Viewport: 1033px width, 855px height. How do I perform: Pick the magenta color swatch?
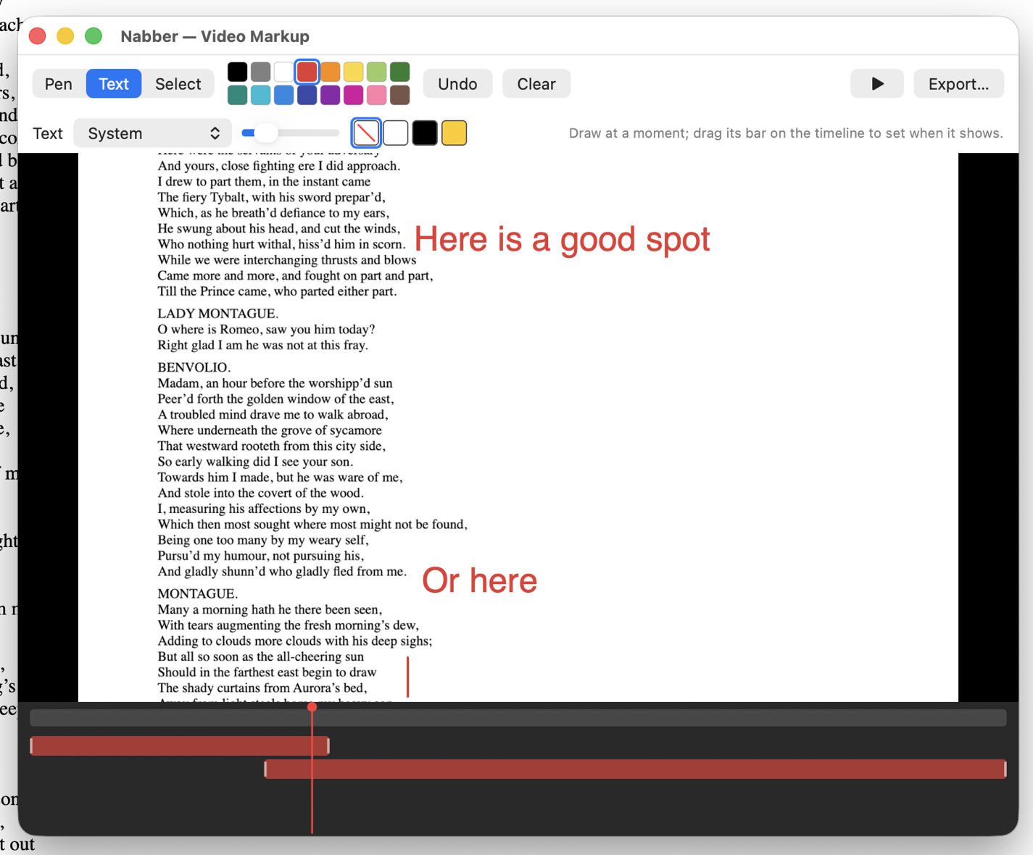pos(353,95)
